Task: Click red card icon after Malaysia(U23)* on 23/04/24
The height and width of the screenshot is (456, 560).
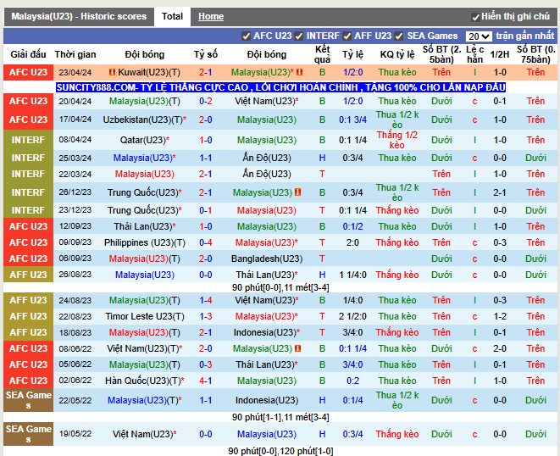Action: [x=299, y=72]
